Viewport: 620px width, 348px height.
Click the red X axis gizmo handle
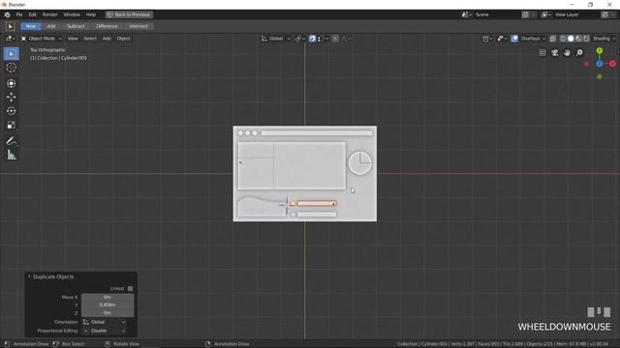(x=612, y=64)
